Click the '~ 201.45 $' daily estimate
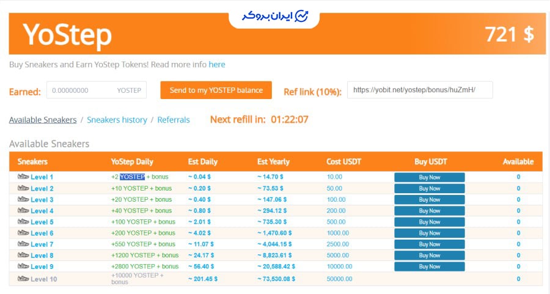This screenshot has height=294, width=550. tap(203, 279)
